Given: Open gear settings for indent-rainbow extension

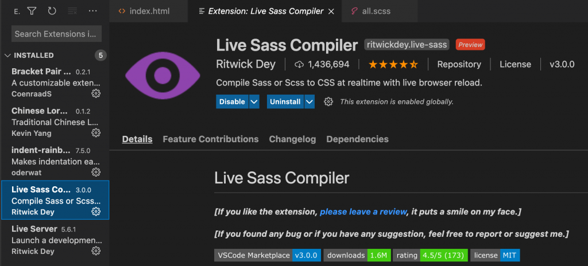Looking at the screenshot, I should [96, 173].
